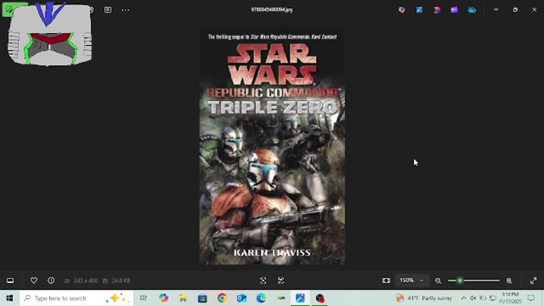Open the taskbar clock and date
This screenshot has width=544, height=306.
point(510,298)
